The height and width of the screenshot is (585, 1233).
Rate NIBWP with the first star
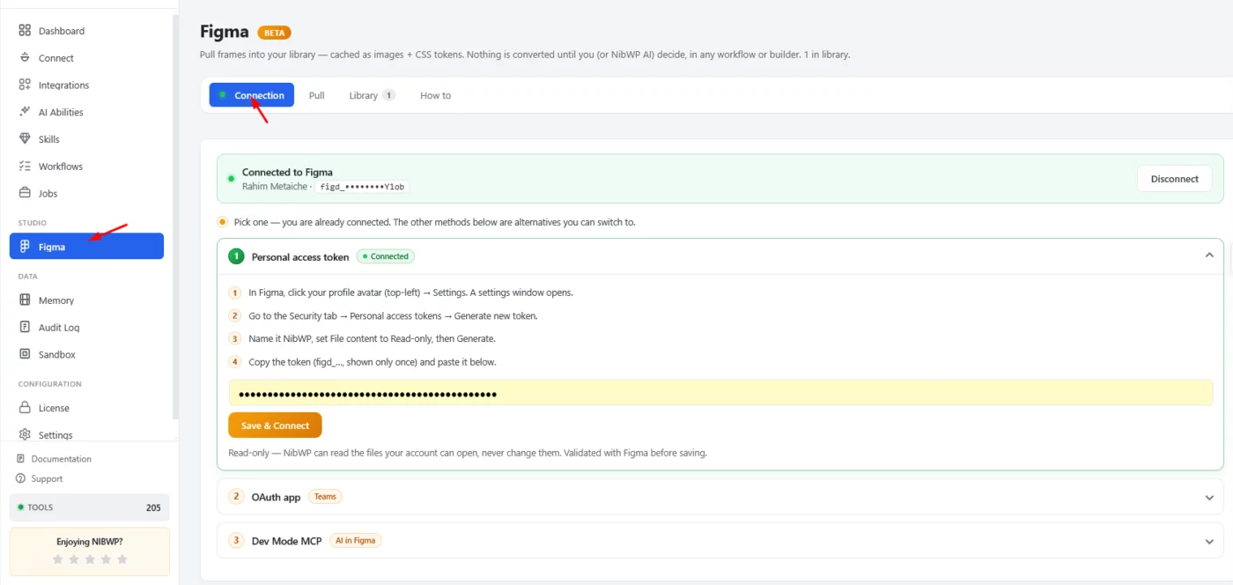pos(57,559)
